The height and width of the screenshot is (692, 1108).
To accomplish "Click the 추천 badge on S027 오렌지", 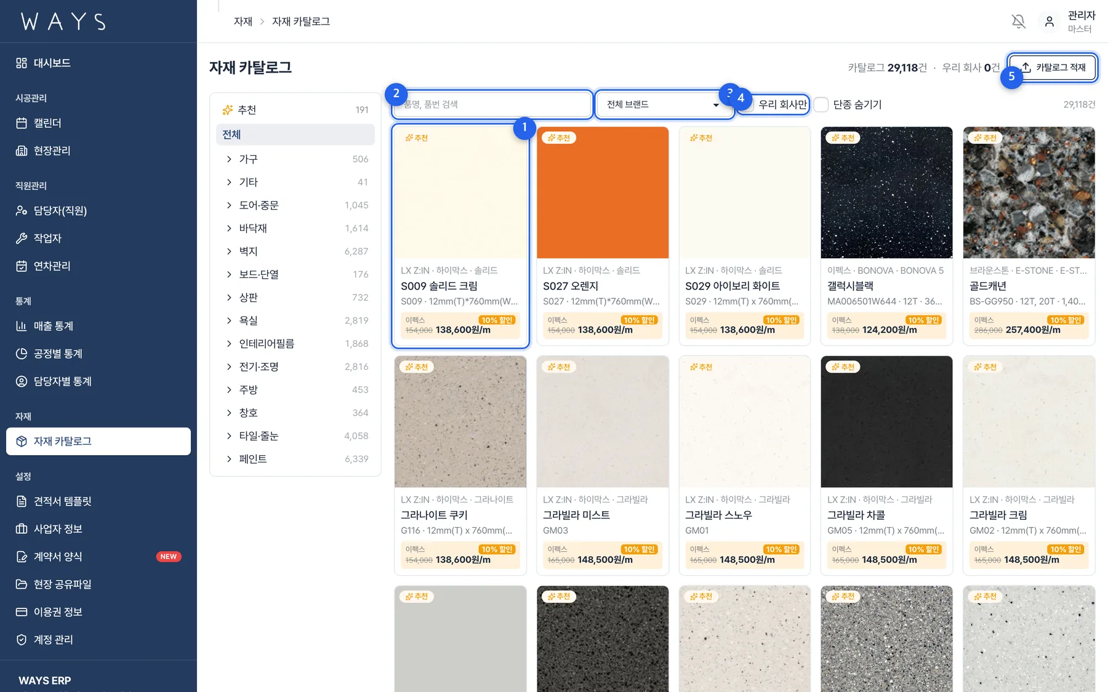I will [558, 138].
